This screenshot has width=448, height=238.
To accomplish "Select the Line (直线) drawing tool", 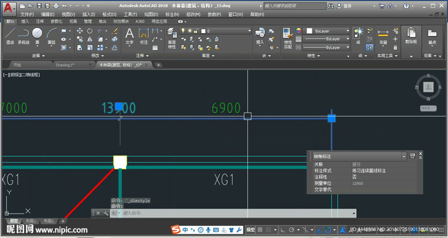I will click(10, 35).
